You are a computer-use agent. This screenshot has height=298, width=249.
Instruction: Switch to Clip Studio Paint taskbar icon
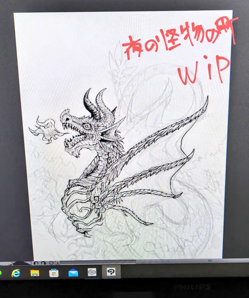[111, 272]
